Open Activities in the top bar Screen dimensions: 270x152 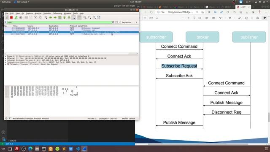pyautogui.click(x=6, y=2)
